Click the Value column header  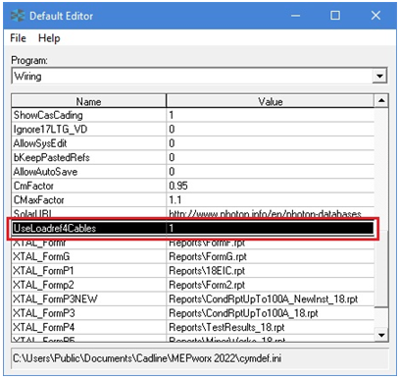tap(270, 101)
